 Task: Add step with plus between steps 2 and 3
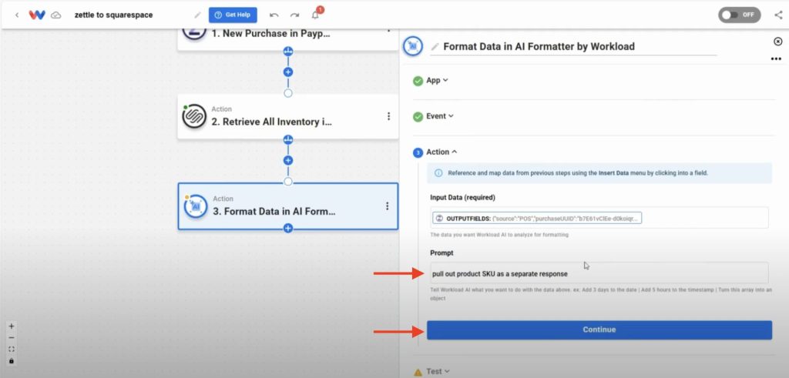[x=288, y=160]
